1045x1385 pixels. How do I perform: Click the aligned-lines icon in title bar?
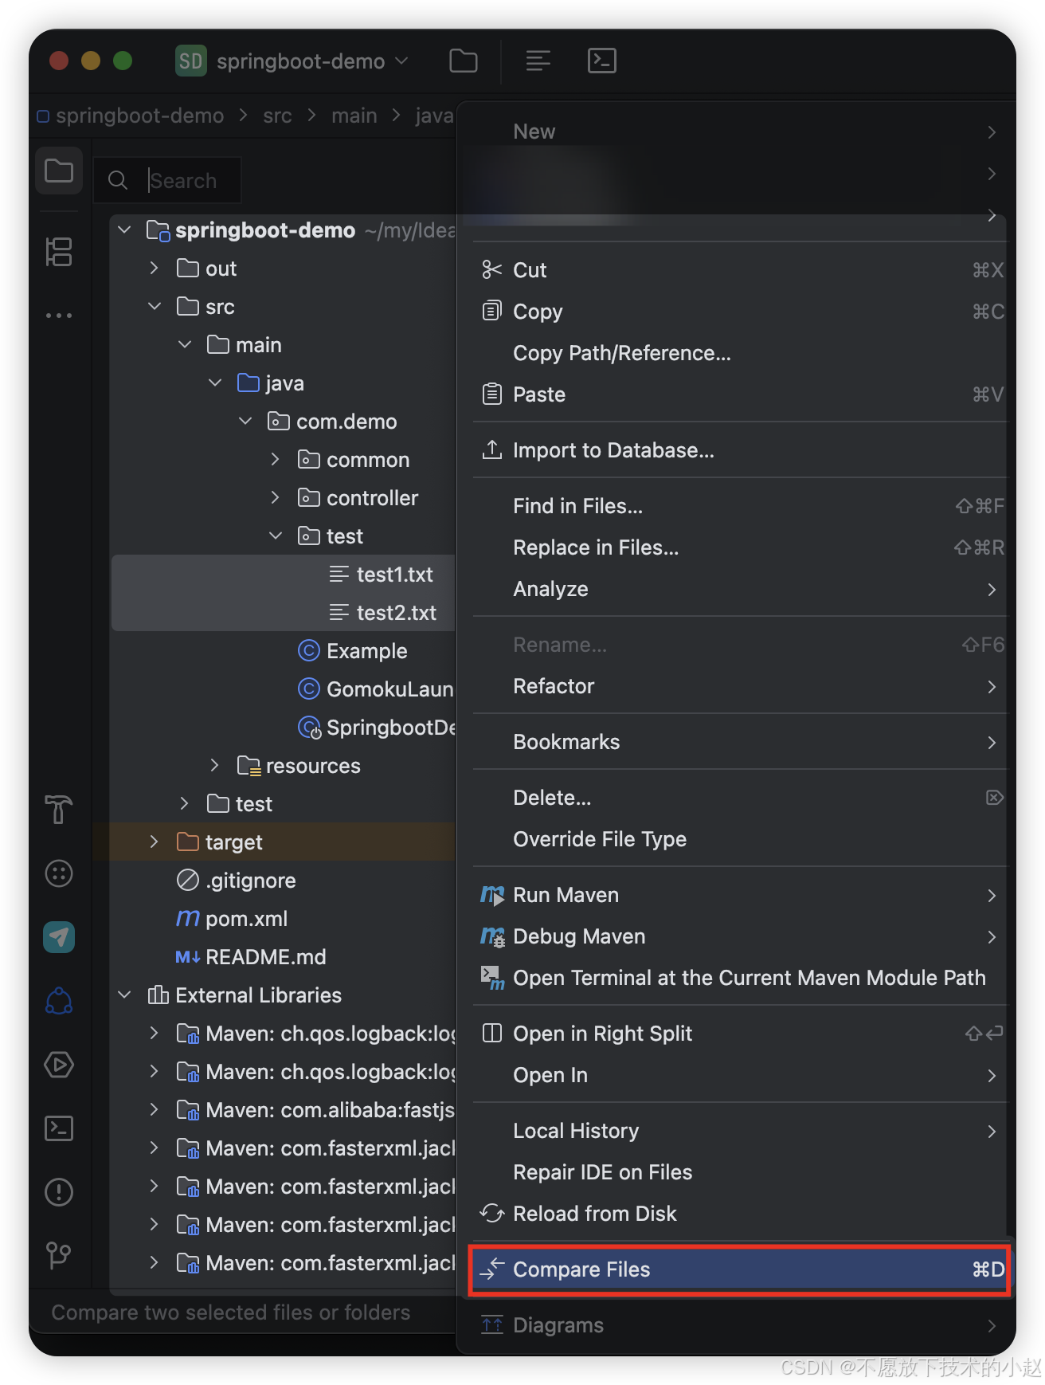point(538,61)
